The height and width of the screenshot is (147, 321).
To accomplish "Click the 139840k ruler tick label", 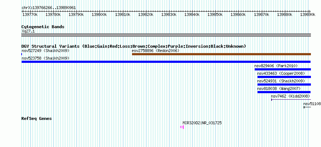I will (192, 15).
